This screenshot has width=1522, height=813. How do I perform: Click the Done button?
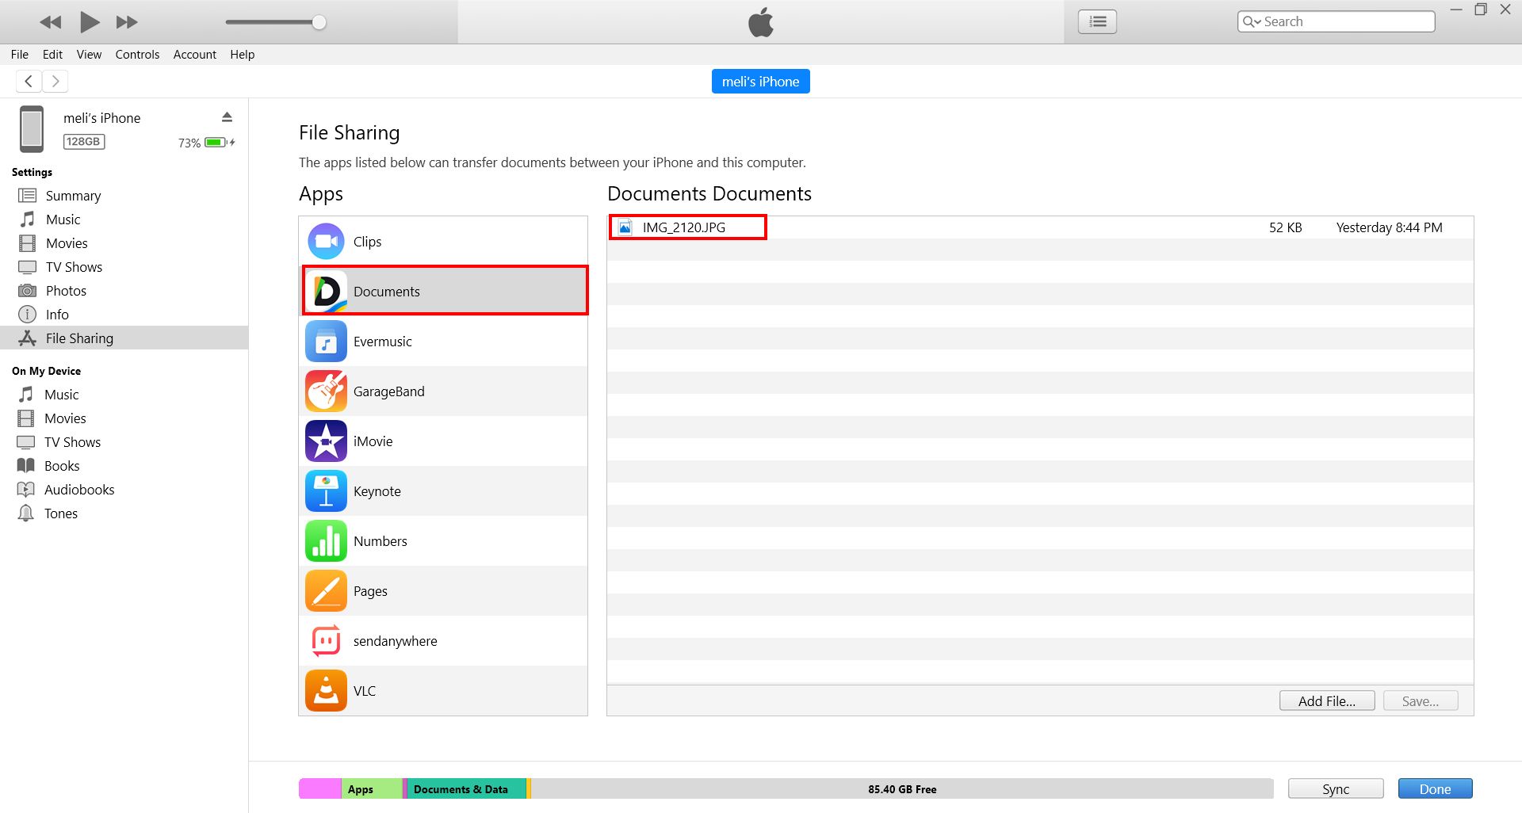click(x=1435, y=788)
